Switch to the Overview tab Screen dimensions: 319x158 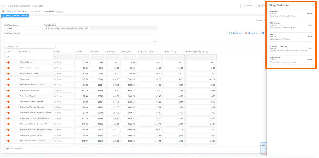point(259,20)
